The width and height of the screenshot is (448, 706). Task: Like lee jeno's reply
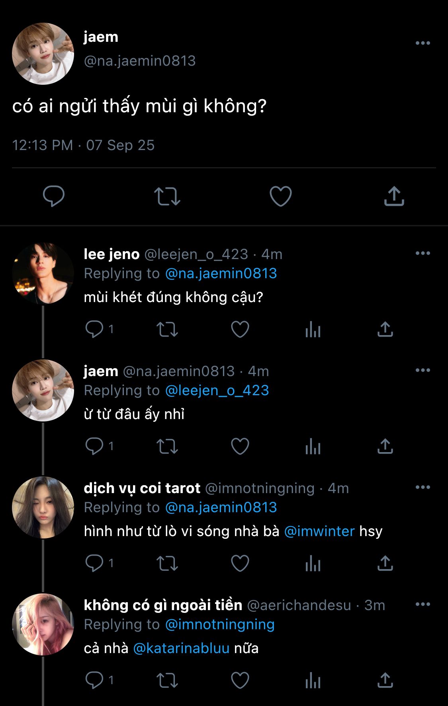tap(240, 330)
